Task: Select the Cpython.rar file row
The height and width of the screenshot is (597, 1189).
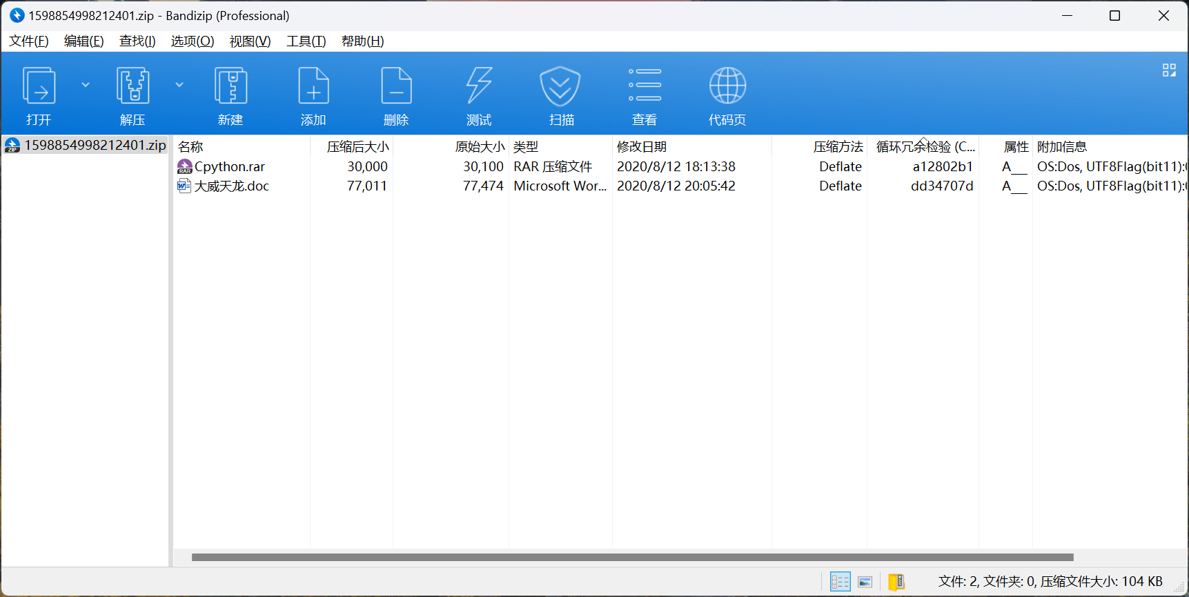Action: tap(680, 166)
